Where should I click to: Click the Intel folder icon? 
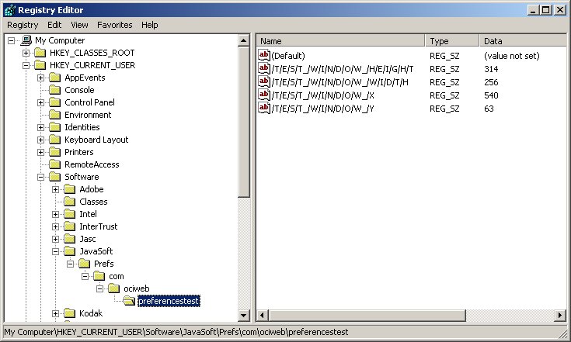[x=70, y=214]
